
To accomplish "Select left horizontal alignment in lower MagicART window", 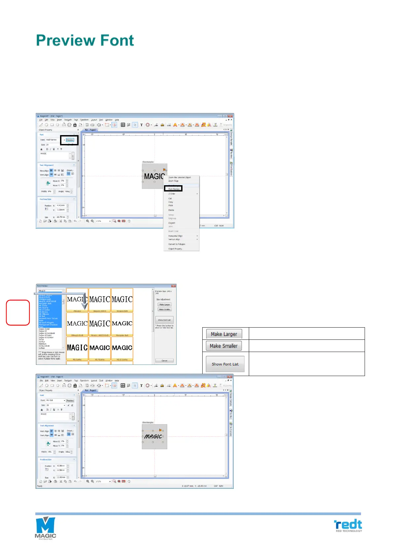I will tap(51, 431).
